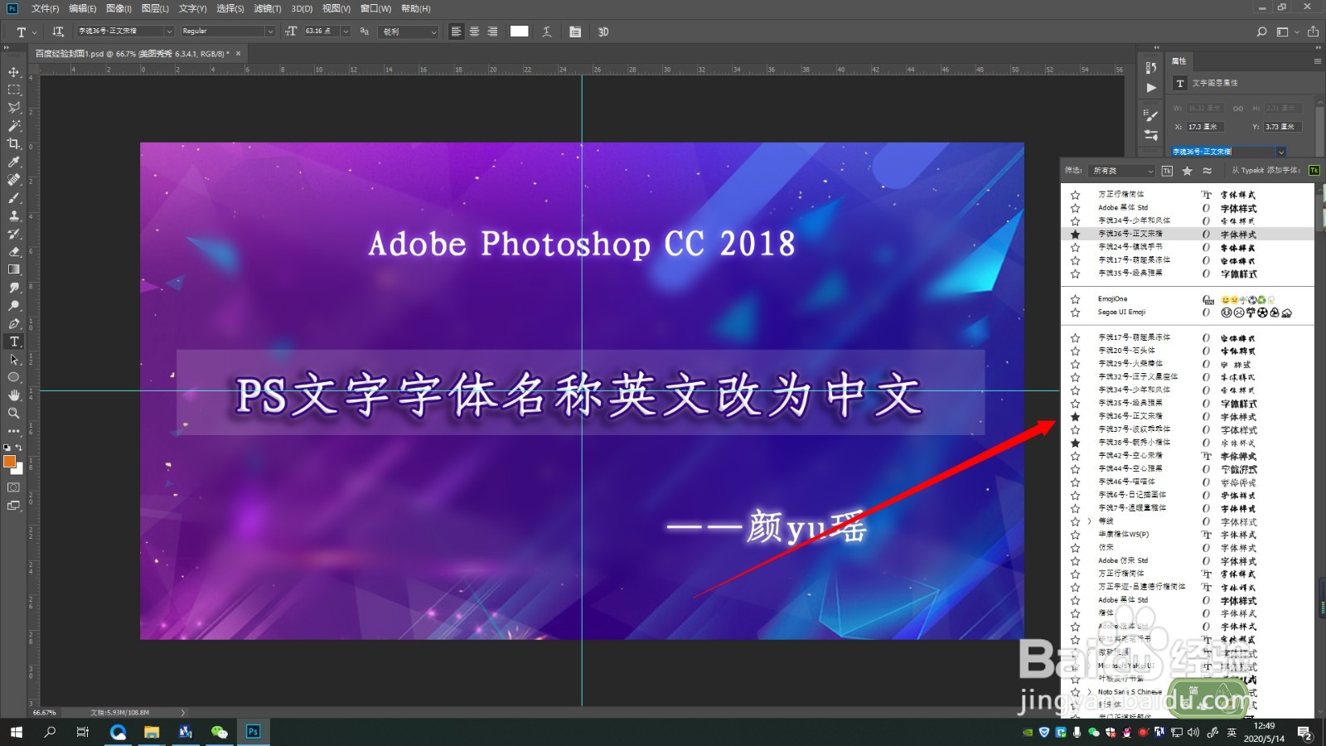This screenshot has height=746, width=1326.
Task: Toggle show similar fonts filter
Action: 1207,171
